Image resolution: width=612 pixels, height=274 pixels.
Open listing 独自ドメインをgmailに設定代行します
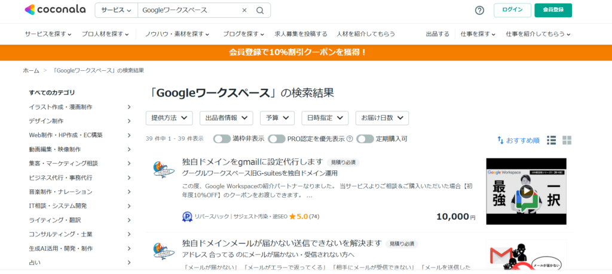tap(253, 162)
